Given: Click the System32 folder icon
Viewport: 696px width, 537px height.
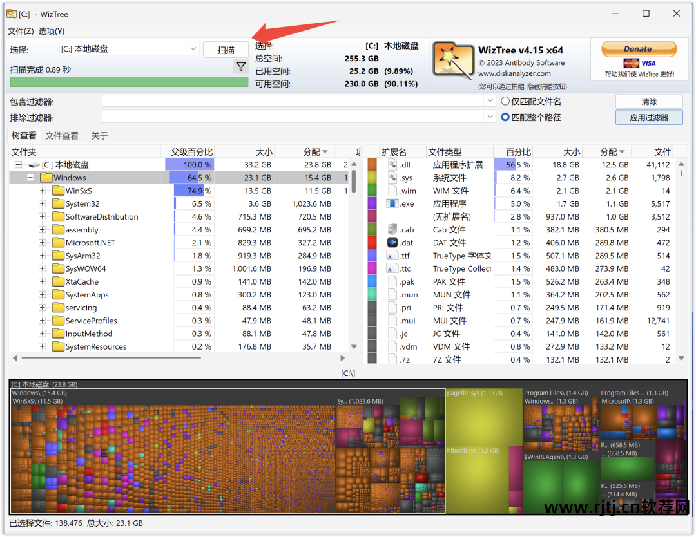Looking at the screenshot, I should 58,203.
